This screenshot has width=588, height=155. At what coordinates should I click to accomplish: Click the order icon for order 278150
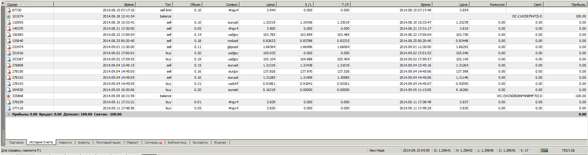coord(9,71)
